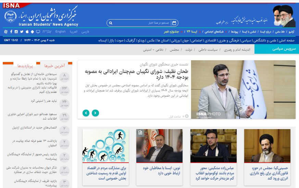Viewport: 299px width, 188px height.
Task: Open the ایسنا+ section
Action: [102, 40]
